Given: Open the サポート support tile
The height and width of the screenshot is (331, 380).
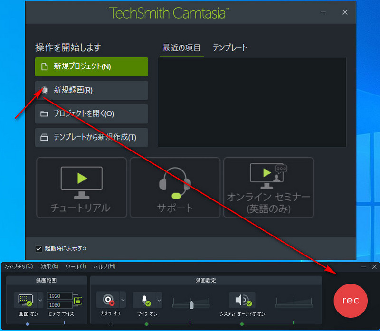Looking at the screenshot, I should pos(175,187).
